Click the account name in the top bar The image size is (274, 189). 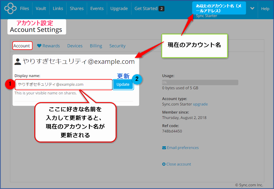219,8
